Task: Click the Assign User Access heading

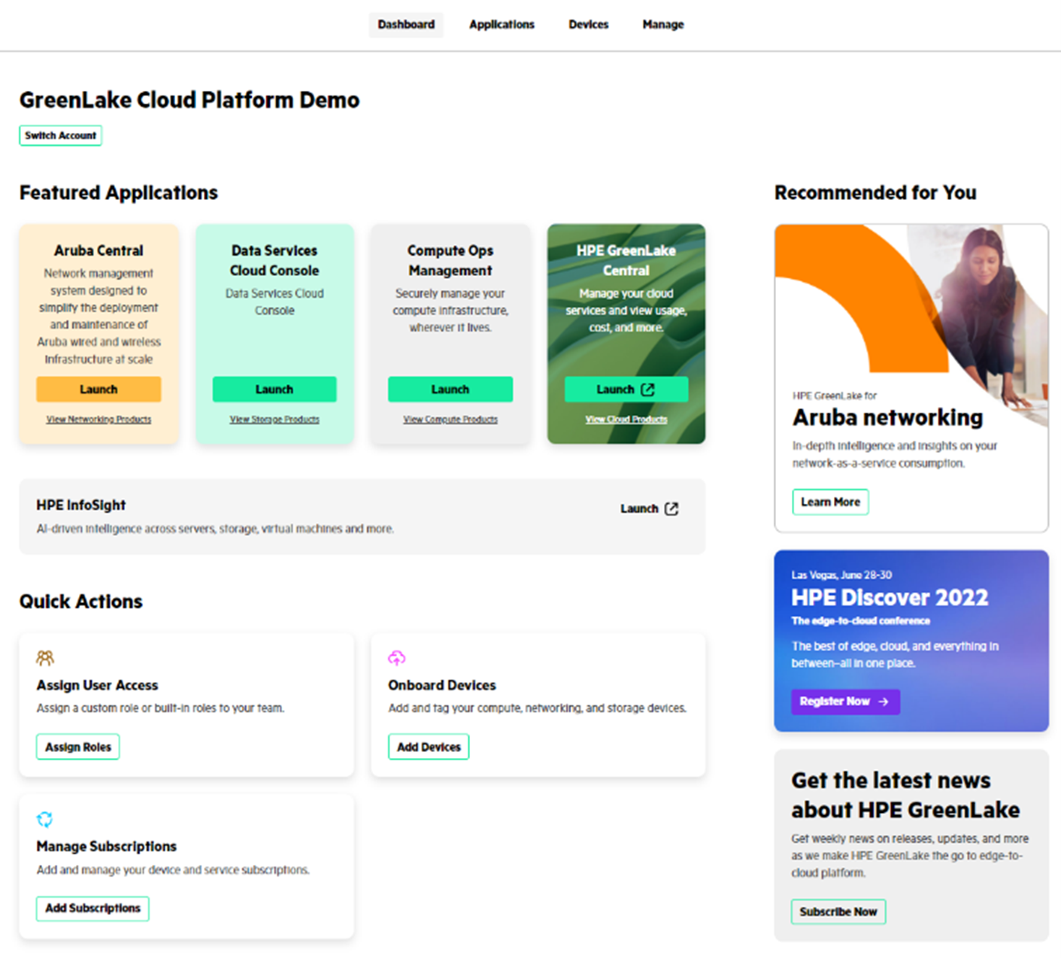Action: coord(97,685)
